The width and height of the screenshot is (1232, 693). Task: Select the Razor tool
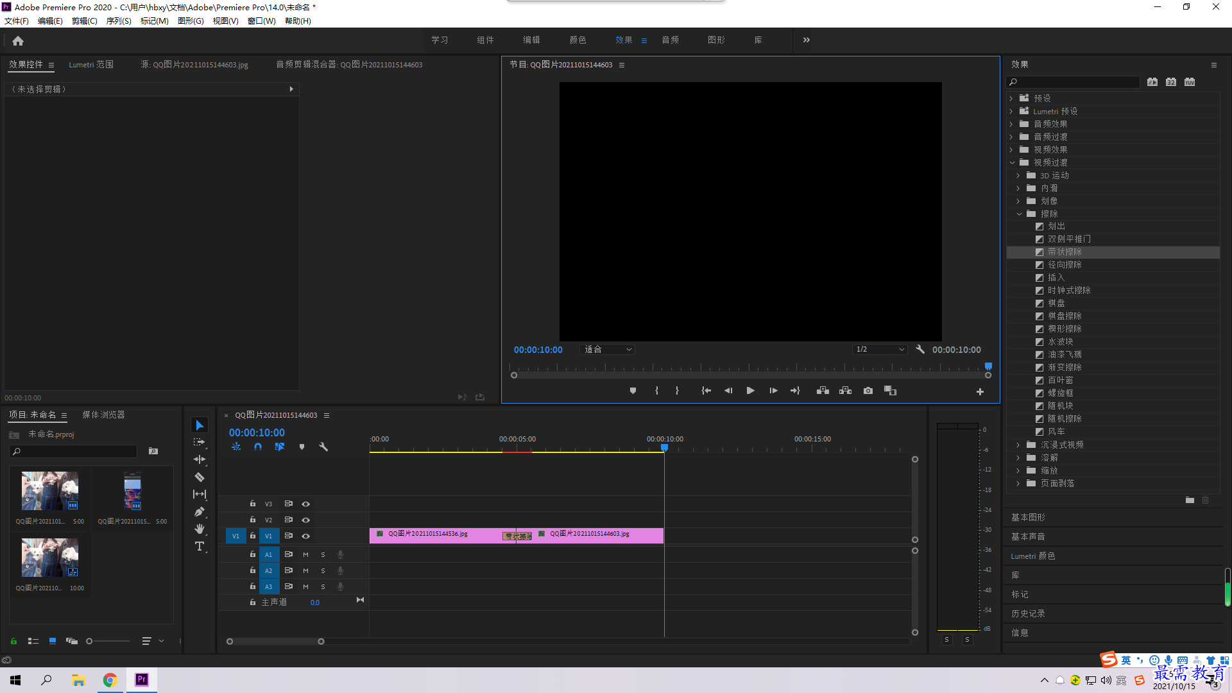(200, 477)
